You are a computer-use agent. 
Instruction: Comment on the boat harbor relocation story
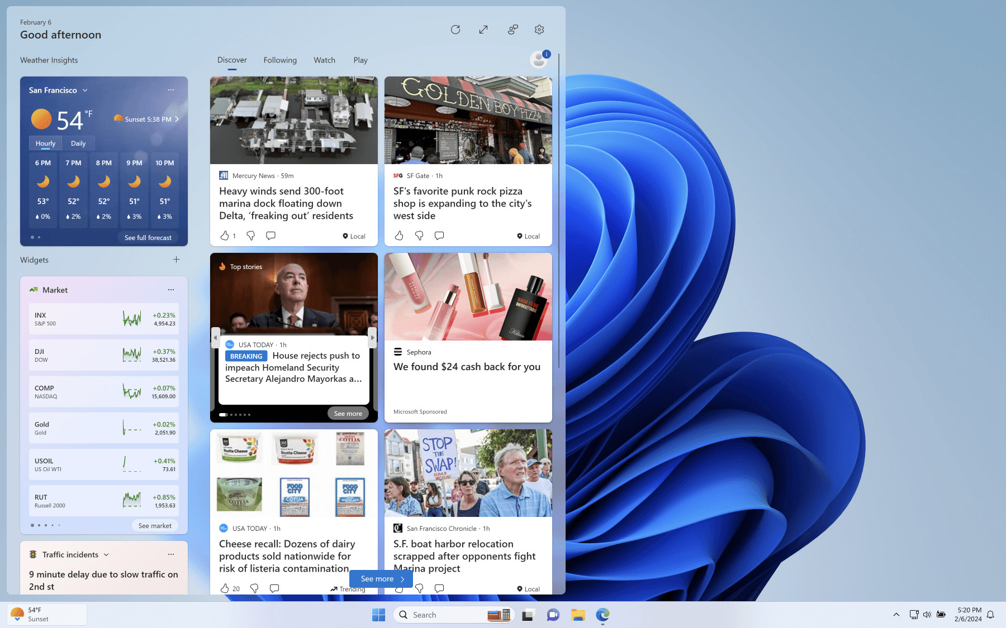point(439,588)
